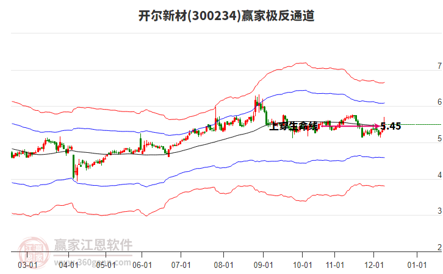This screenshot has width=443, height=274.
Task: Click the chart title 开尔新材(300234)赢家极反通道
Action: 226,16
